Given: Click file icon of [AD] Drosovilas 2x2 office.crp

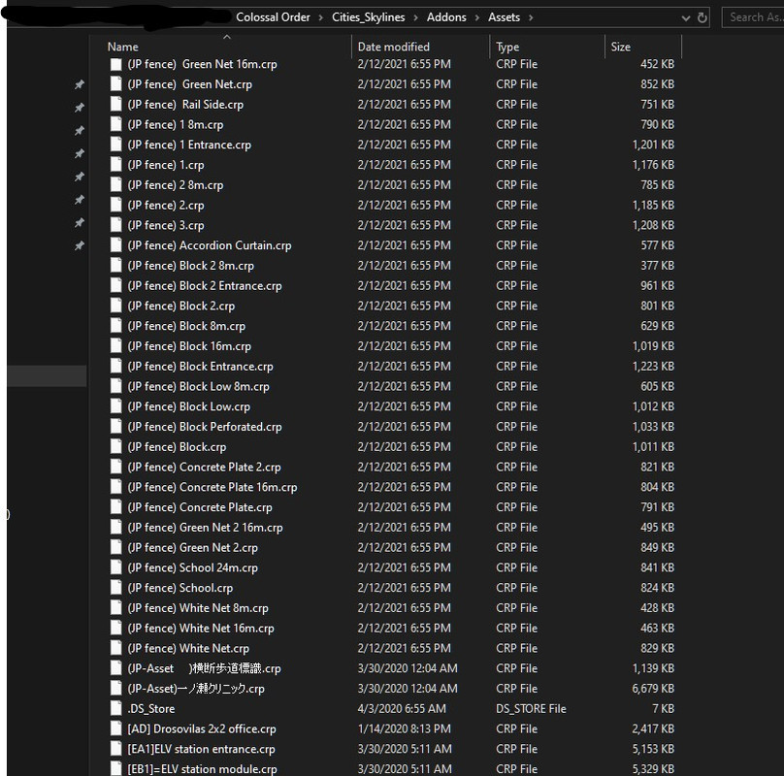Looking at the screenshot, I should (x=116, y=728).
